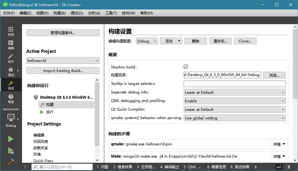298x171 pixels.
Task: Select 构建 under Desktop Qt kit
Action: 66,105
